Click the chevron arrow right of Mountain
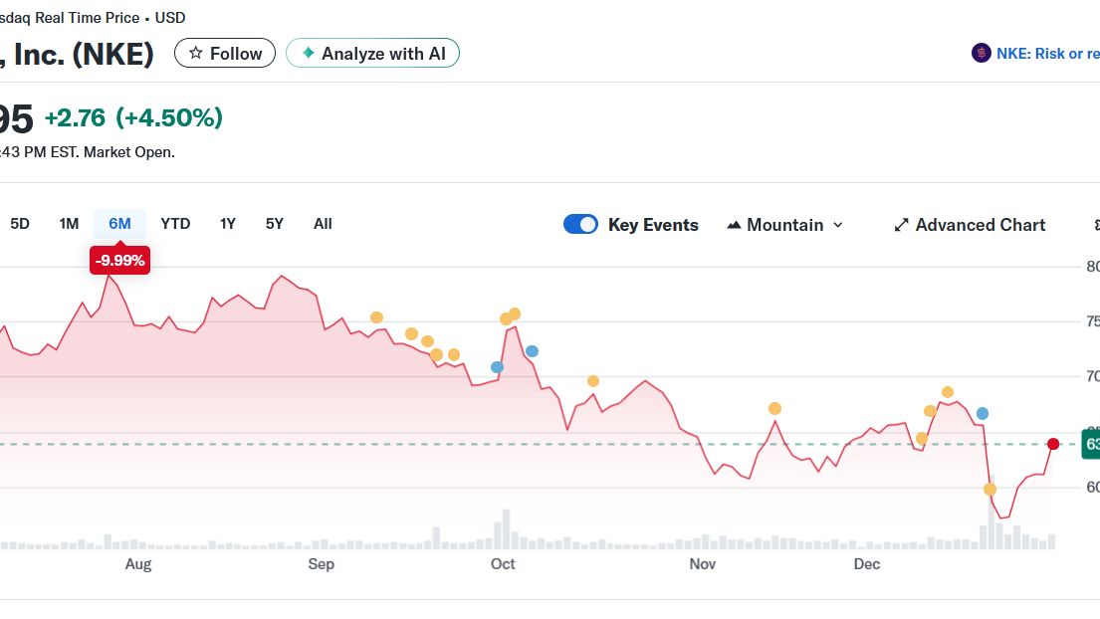Image resolution: width=1100 pixels, height=619 pixels. [x=837, y=225]
